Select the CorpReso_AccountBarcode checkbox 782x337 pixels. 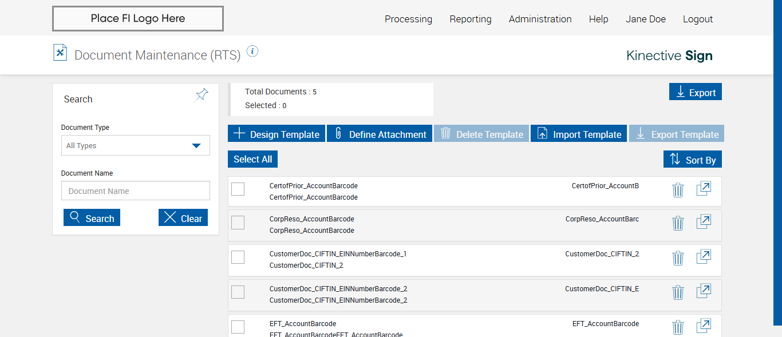pyautogui.click(x=238, y=223)
